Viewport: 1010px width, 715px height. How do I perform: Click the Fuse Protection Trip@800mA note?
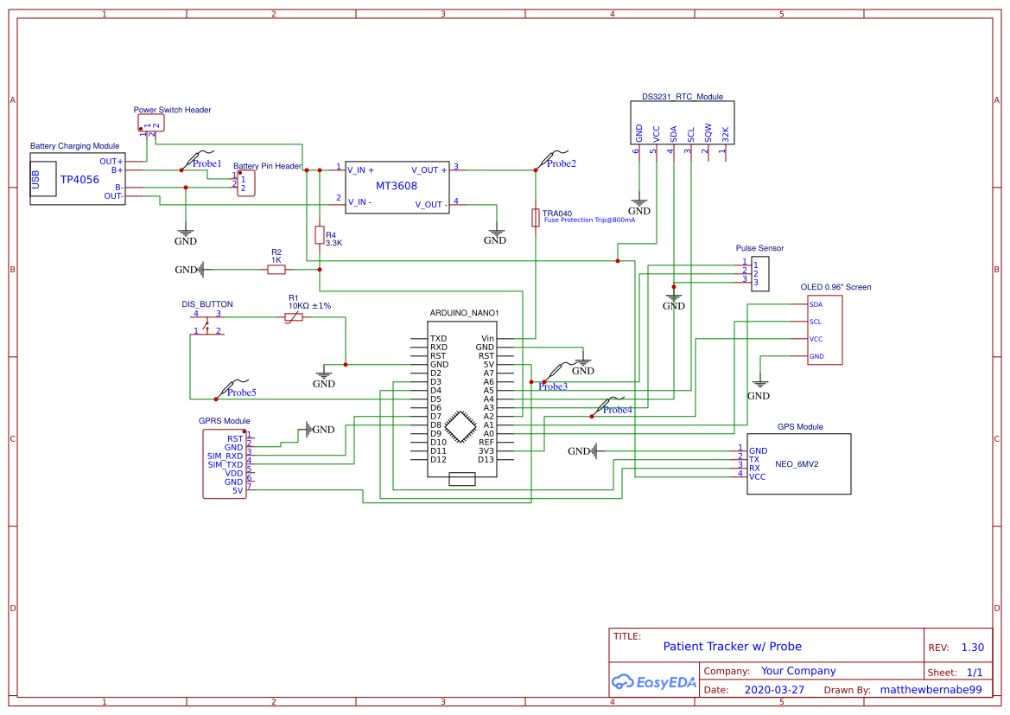click(589, 220)
